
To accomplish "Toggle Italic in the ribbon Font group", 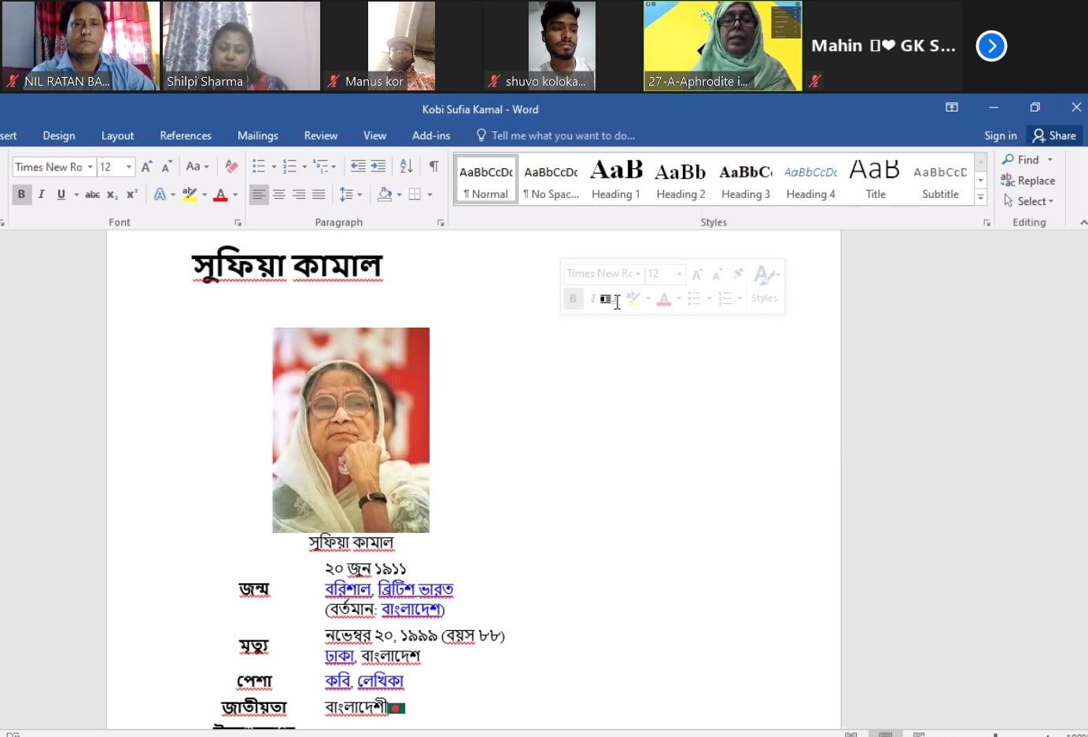I will 41,194.
